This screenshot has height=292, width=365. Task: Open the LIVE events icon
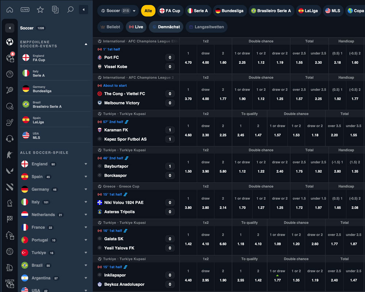pyautogui.click(x=25, y=10)
